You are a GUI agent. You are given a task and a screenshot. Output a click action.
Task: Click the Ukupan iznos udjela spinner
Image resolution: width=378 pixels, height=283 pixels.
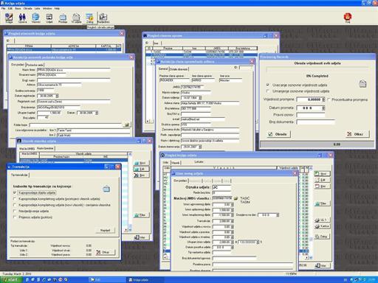(x=233, y=242)
